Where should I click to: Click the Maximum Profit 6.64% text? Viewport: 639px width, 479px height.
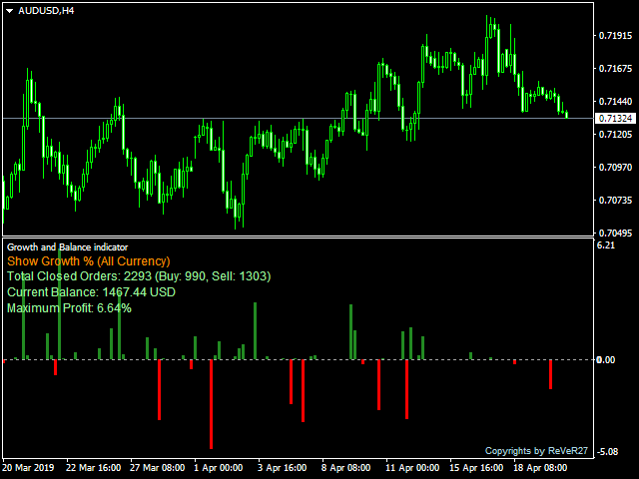tap(69, 308)
